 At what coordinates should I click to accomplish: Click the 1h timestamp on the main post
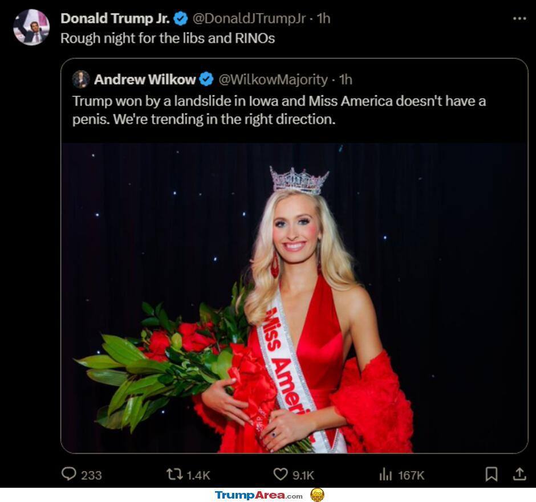(323, 18)
